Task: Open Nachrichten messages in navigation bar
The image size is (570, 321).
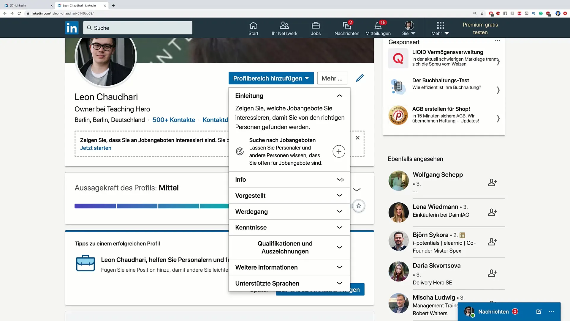Action: (347, 29)
